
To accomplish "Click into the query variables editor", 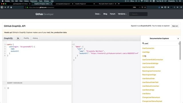I will 39,94.
